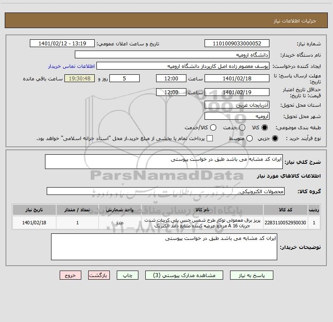Screen dimensions: 333x322
Task: Click the price validity date 1401/02/19 field
Action: tap(237, 92)
